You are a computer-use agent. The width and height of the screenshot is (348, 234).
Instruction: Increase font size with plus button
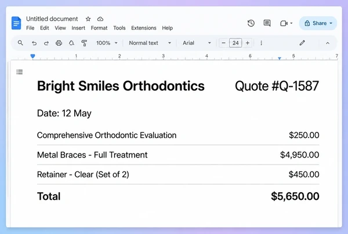click(248, 43)
